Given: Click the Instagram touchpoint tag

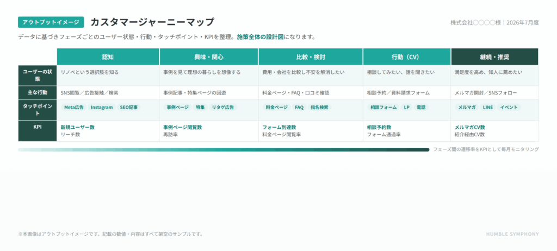Looking at the screenshot, I should (102, 107).
